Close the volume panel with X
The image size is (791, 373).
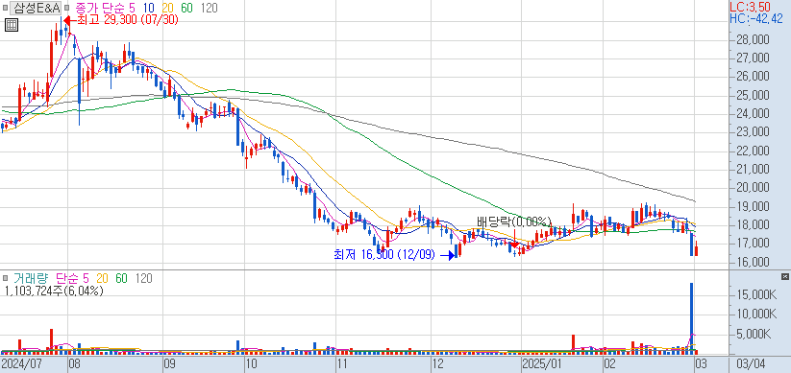coord(784,277)
